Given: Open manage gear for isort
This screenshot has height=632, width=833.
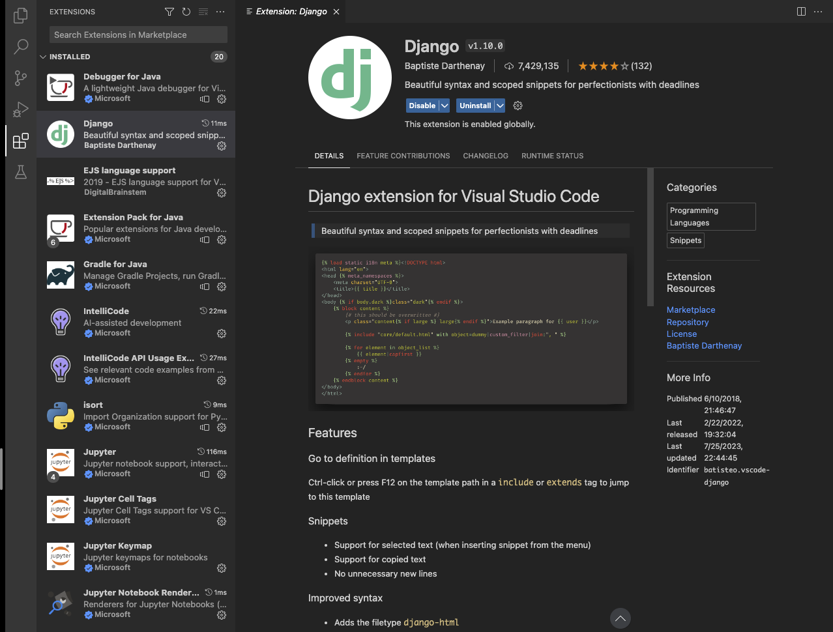Looking at the screenshot, I should pyautogui.click(x=222, y=427).
